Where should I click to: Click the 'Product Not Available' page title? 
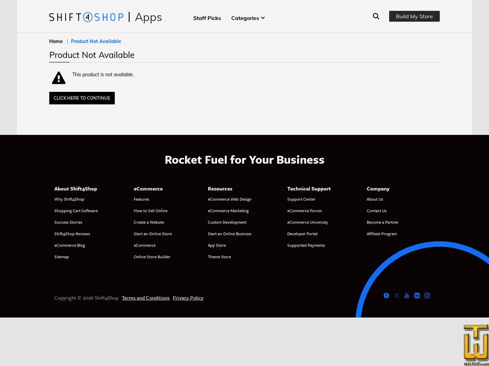coord(92,55)
